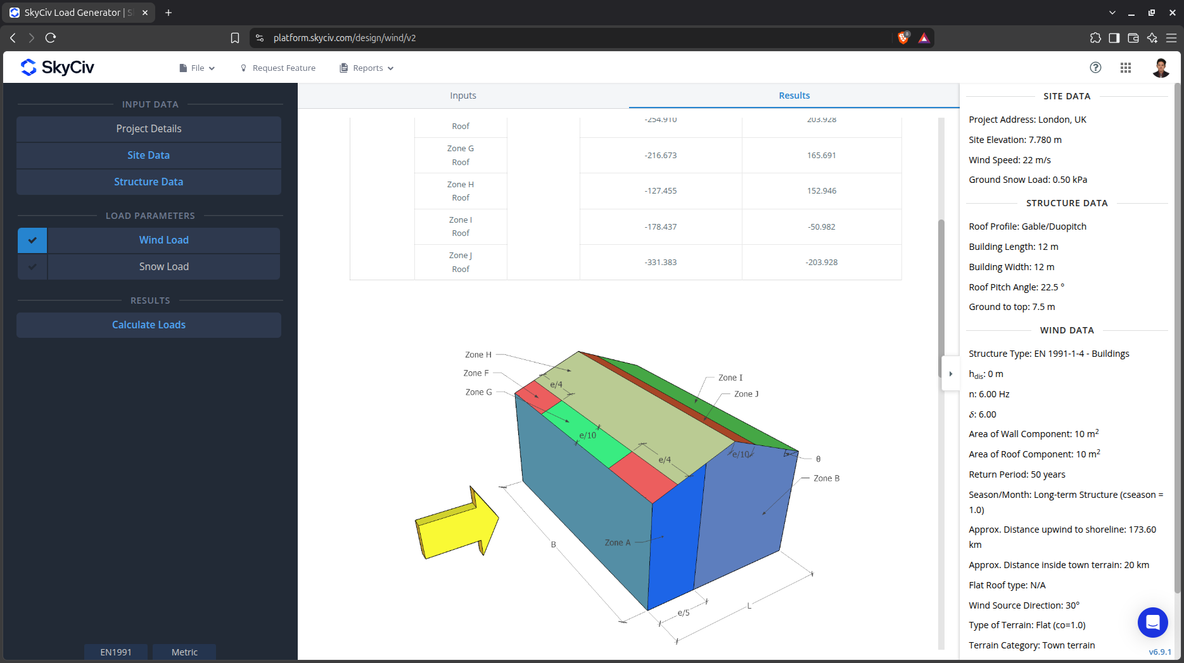Click the browser bookmark icon

(x=235, y=38)
